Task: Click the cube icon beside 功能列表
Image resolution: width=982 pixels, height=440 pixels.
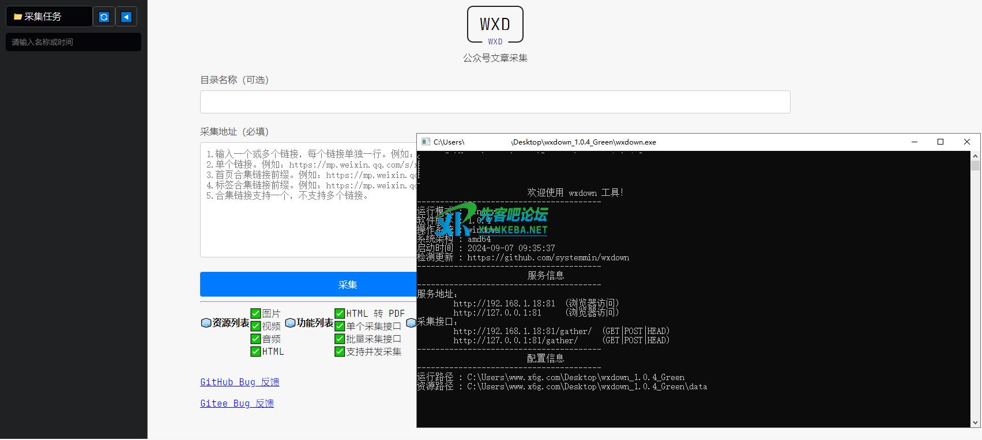Action: click(290, 323)
